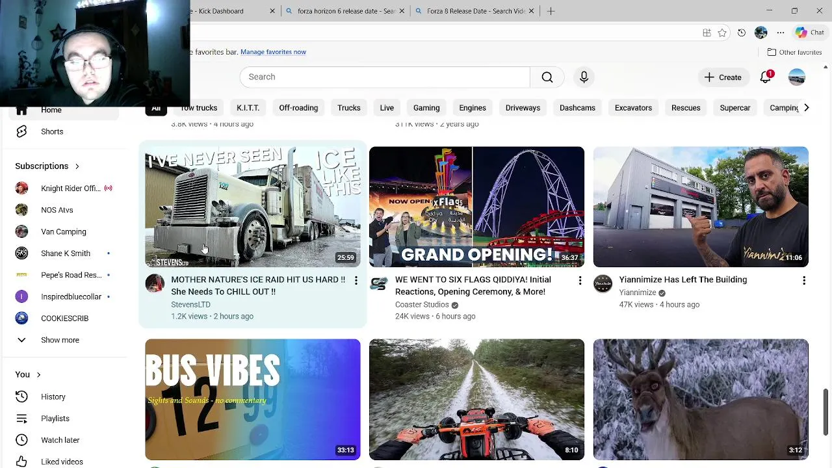
Task: Open the Copilot Chat button
Action: tap(809, 32)
